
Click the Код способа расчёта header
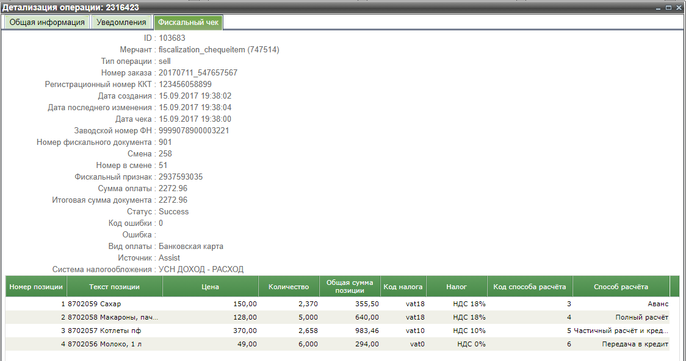pos(529,287)
